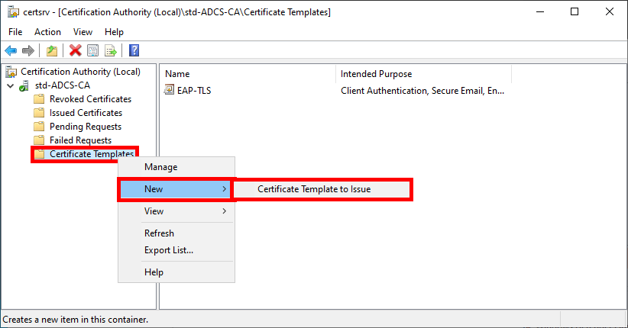
Task: Click the EAP-TLS template certificate icon
Action: point(169,90)
